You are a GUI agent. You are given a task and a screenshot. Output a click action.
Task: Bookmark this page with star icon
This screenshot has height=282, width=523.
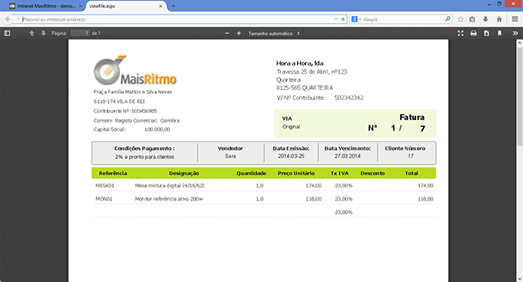[461, 19]
